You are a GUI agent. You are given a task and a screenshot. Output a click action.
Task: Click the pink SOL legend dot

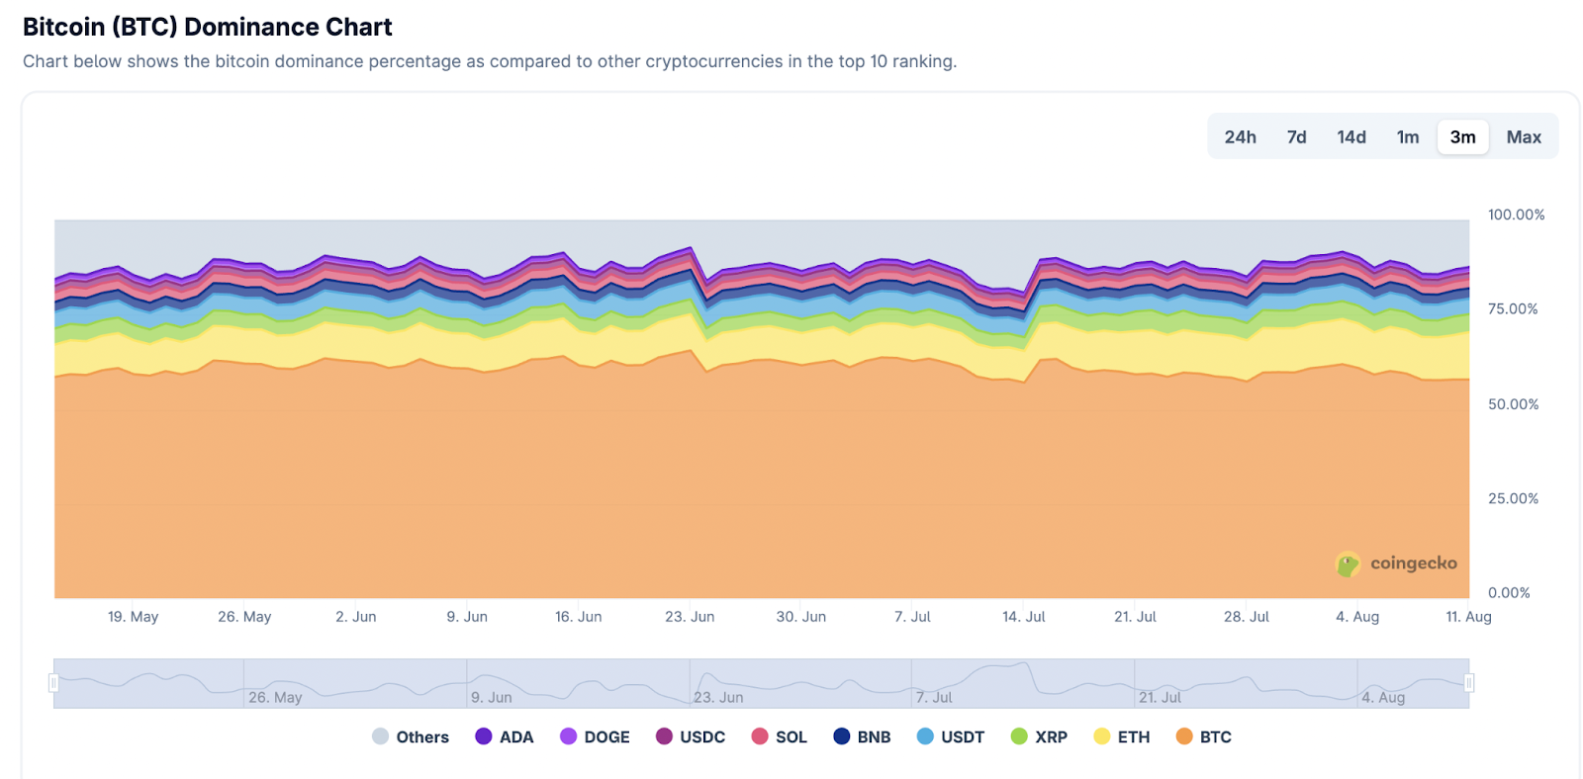pyautogui.click(x=759, y=736)
